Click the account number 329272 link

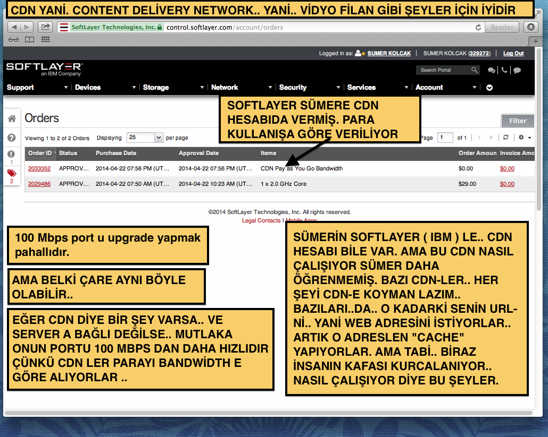coord(479,53)
